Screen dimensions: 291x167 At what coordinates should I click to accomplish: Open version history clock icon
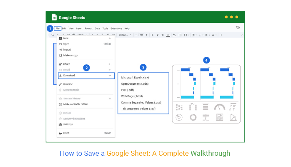[x=238, y=28]
